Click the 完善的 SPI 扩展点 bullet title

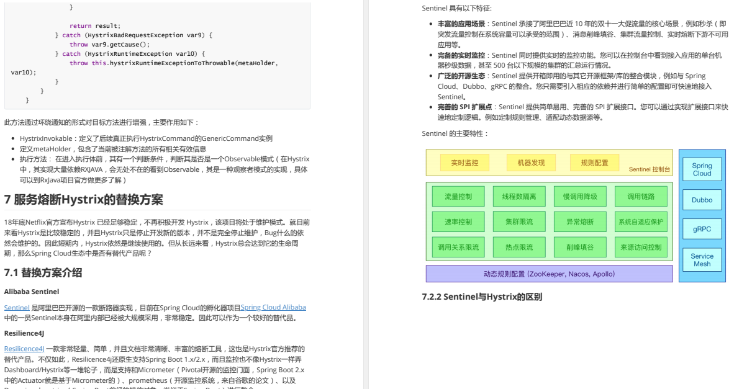(464, 107)
